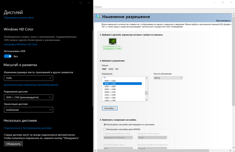Click the resolution list's scroll down arrow
The image size is (235, 152).
pos(147,100)
